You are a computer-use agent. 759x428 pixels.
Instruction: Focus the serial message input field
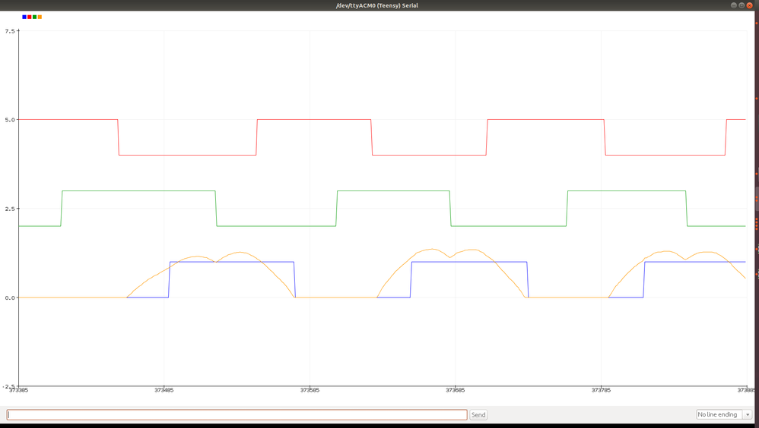pyautogui.click(x=237, y=414)
